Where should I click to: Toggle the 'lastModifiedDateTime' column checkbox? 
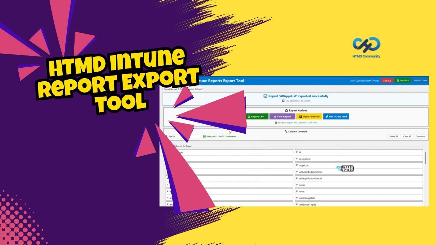click(x=297, y=172)
